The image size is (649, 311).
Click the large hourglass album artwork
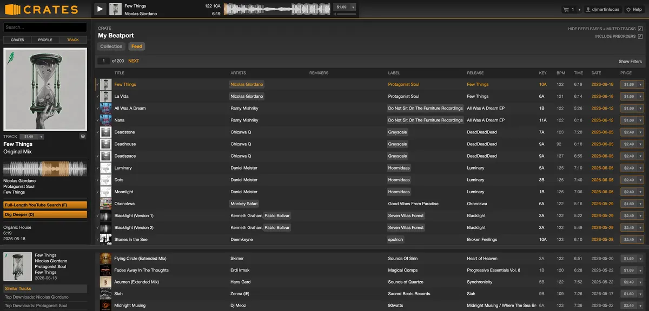click(45, 89)
